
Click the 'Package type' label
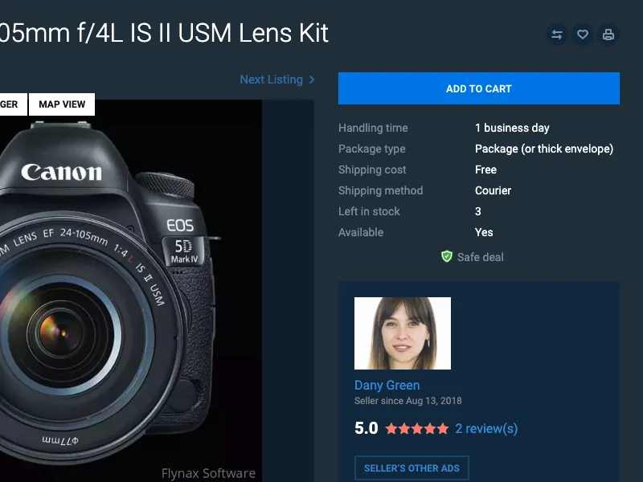(372, 149)
